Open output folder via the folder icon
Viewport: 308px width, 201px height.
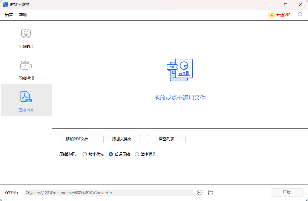pyautogui.click(x=210, y=192)
